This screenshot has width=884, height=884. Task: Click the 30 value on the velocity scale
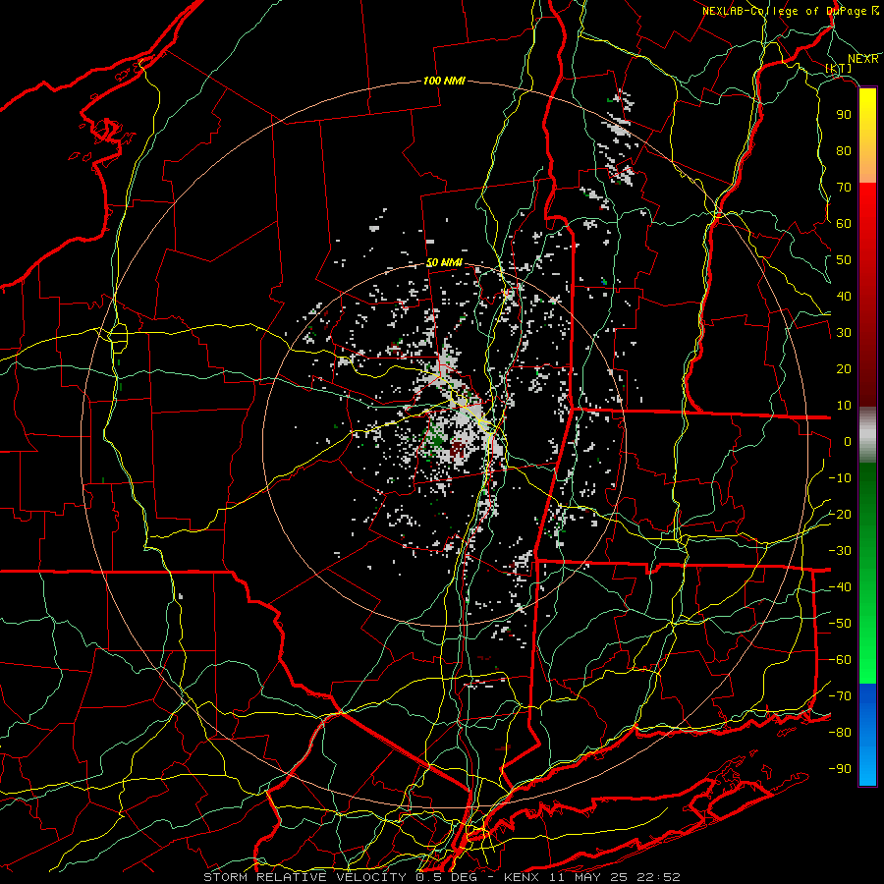tap(844, 333)
